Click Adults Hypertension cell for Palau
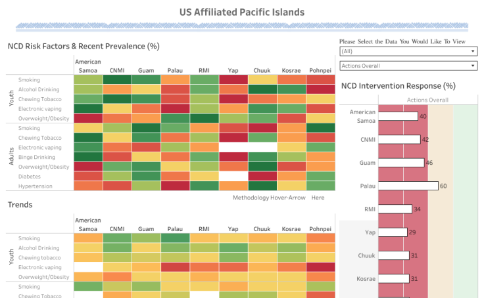The height and width of the screenshot is (298, 484). click(x=175, y=186)
